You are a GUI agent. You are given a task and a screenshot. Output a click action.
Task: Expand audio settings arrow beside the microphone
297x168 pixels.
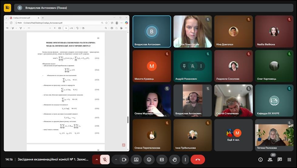coord(97,159)
